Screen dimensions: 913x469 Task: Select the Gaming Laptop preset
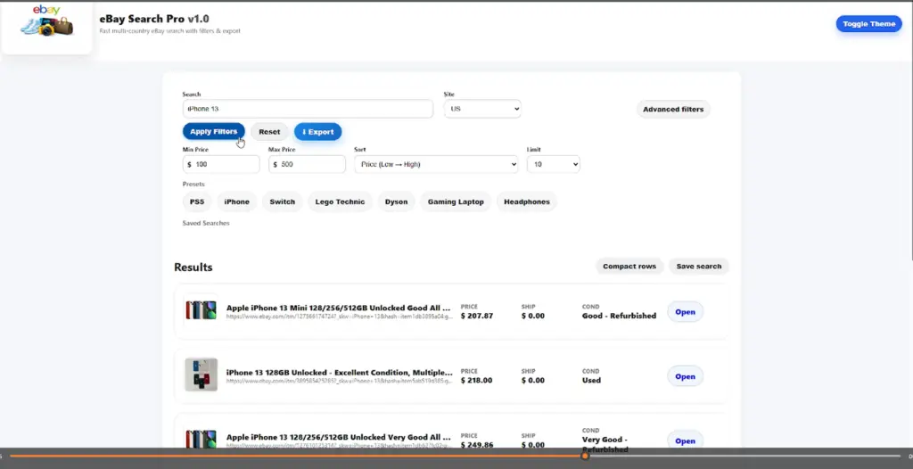[x=456, y=202]
